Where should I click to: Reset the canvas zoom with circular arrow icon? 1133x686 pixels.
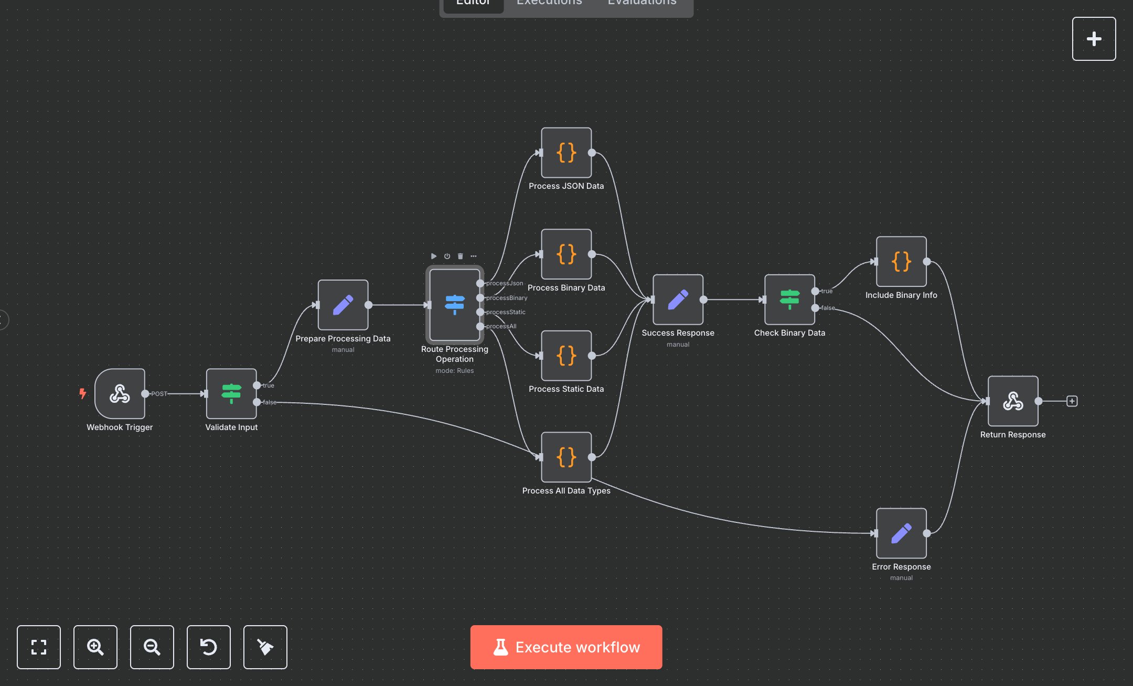tap(209, 647)
